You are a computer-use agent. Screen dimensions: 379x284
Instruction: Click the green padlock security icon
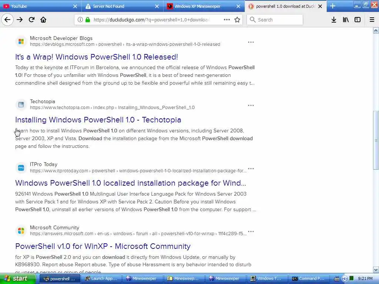88,20
